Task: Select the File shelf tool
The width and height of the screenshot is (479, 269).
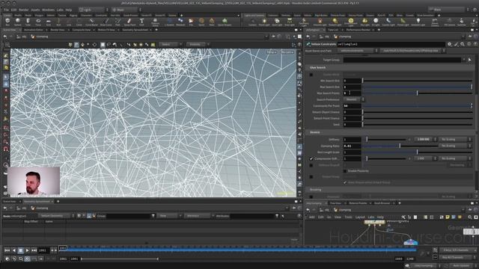Action: coord(191,22)
